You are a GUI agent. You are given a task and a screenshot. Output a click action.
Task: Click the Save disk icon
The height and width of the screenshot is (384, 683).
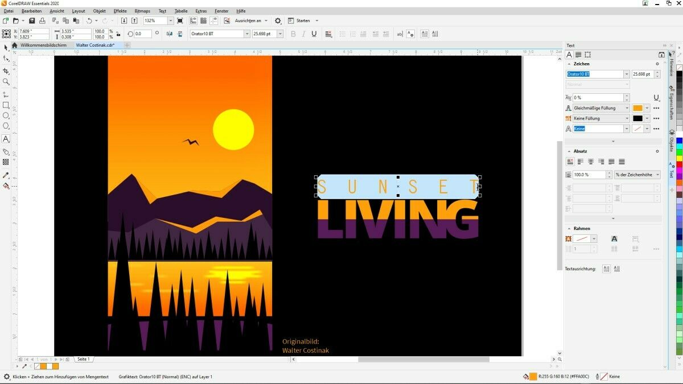[32, 21]
